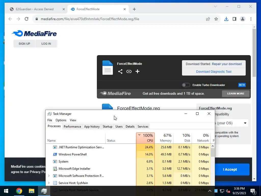261x196 pixels.
Task: Sort by the CPU column header
Action: coord(145,138)
